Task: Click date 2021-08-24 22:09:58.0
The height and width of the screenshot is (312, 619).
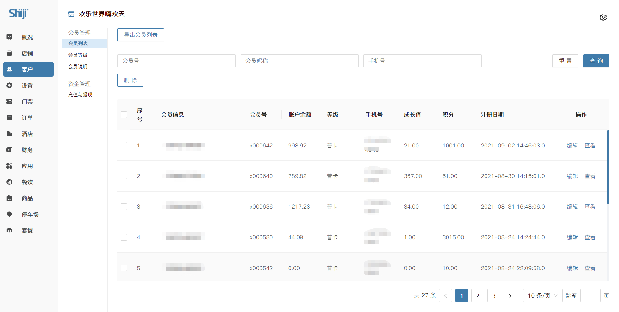Action: click(x=513, y=268)
